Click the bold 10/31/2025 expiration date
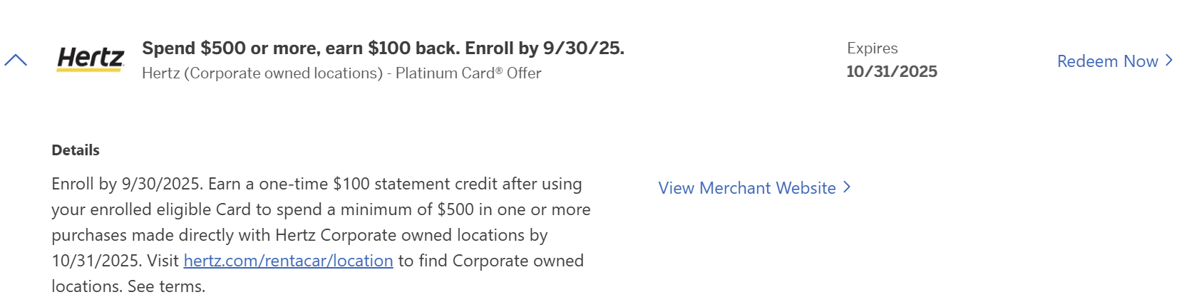 (892, 71)
